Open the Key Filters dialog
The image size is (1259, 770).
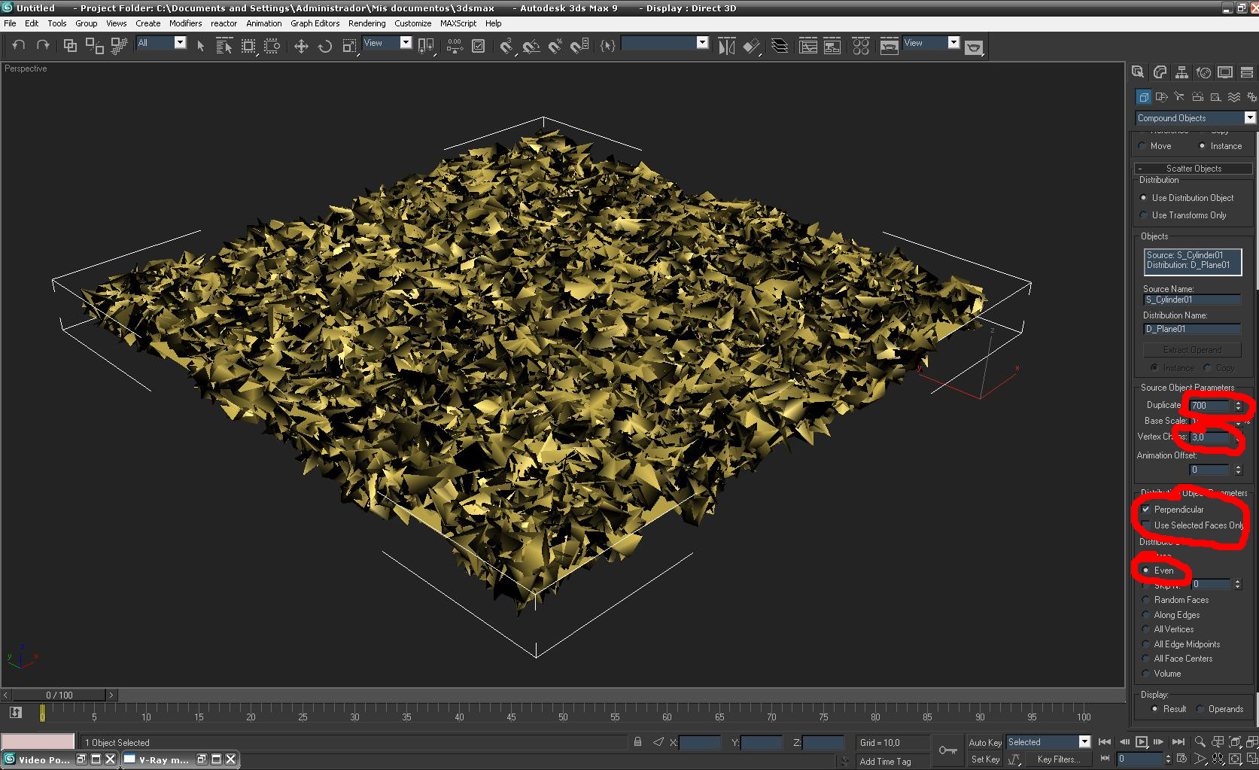coord(1058,759)
